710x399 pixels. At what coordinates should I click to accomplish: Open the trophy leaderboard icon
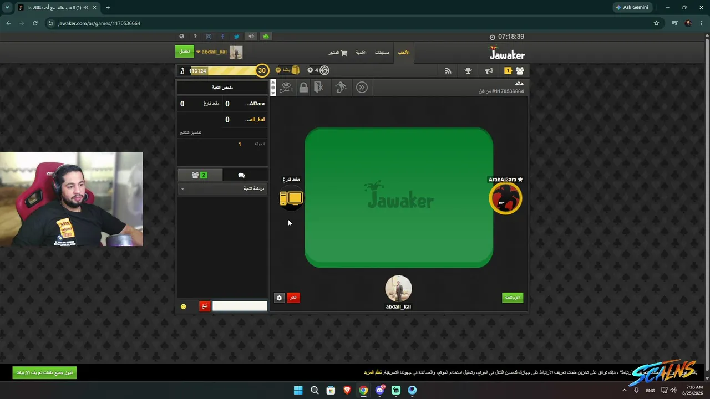click(468, 71)
